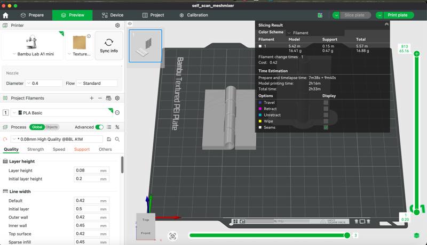Click the AMS sync filaments icon

click(109, 98)
